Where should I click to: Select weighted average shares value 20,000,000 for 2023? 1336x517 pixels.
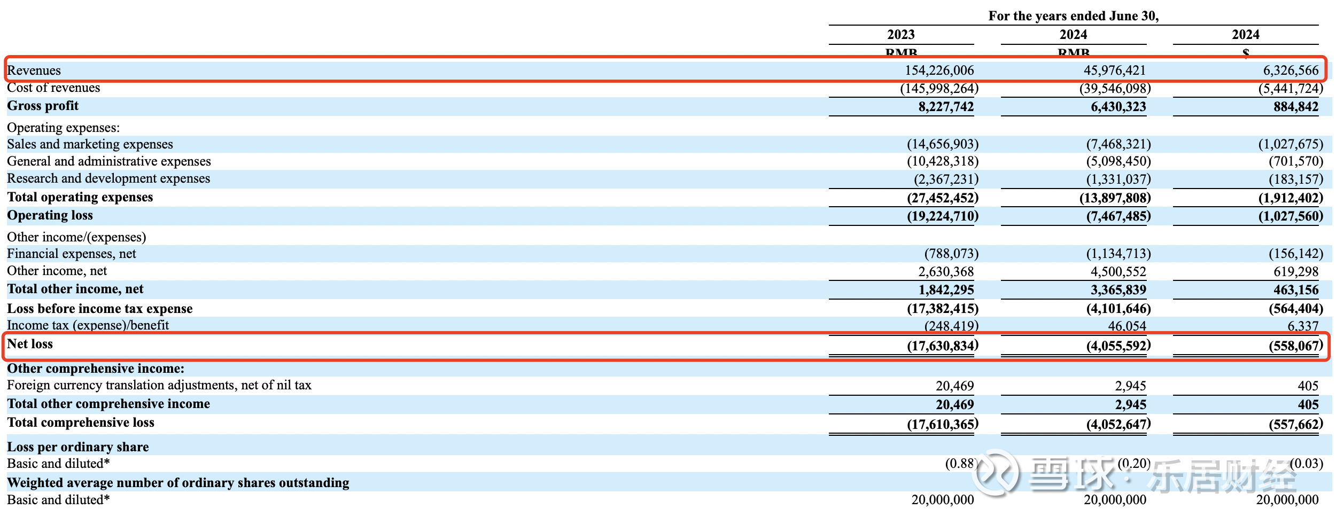click(x=943, y=500)
